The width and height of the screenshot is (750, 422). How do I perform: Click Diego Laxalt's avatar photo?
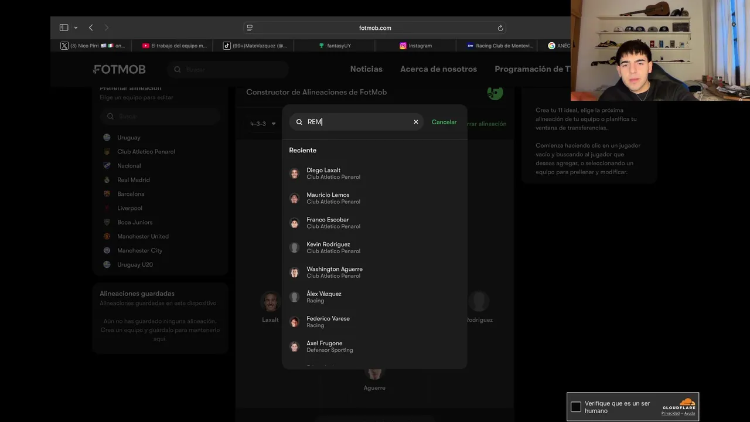[295, 173]
